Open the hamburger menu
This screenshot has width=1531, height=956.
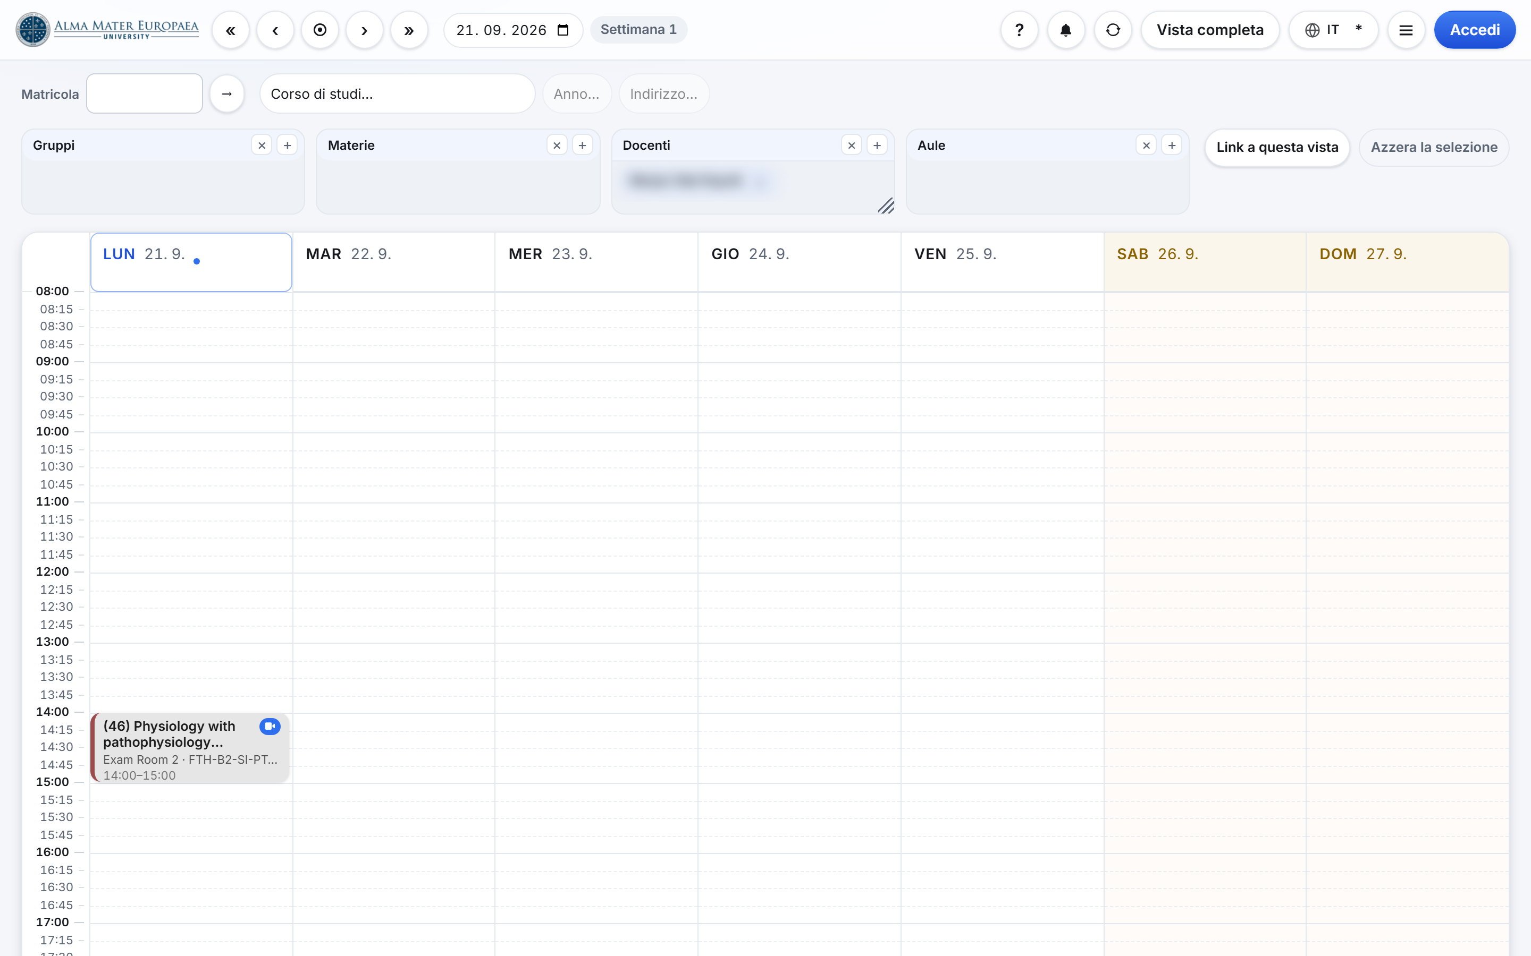(x=1406, y=30)
